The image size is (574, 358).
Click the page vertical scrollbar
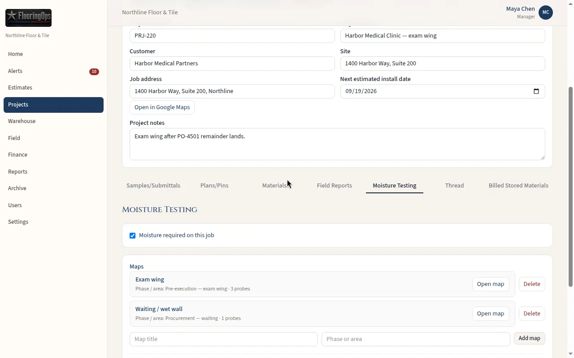click(x=570, y=187)
